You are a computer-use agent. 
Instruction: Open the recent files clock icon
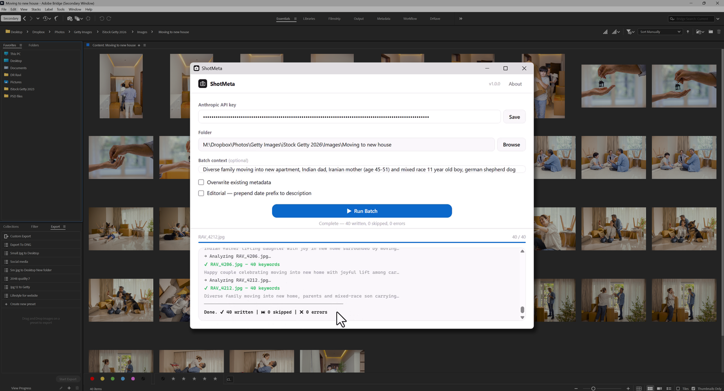point(47,18)
